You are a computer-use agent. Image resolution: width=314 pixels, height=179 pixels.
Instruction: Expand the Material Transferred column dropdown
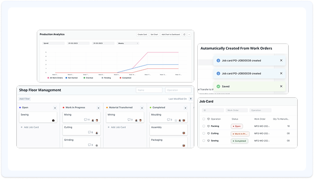142,108
